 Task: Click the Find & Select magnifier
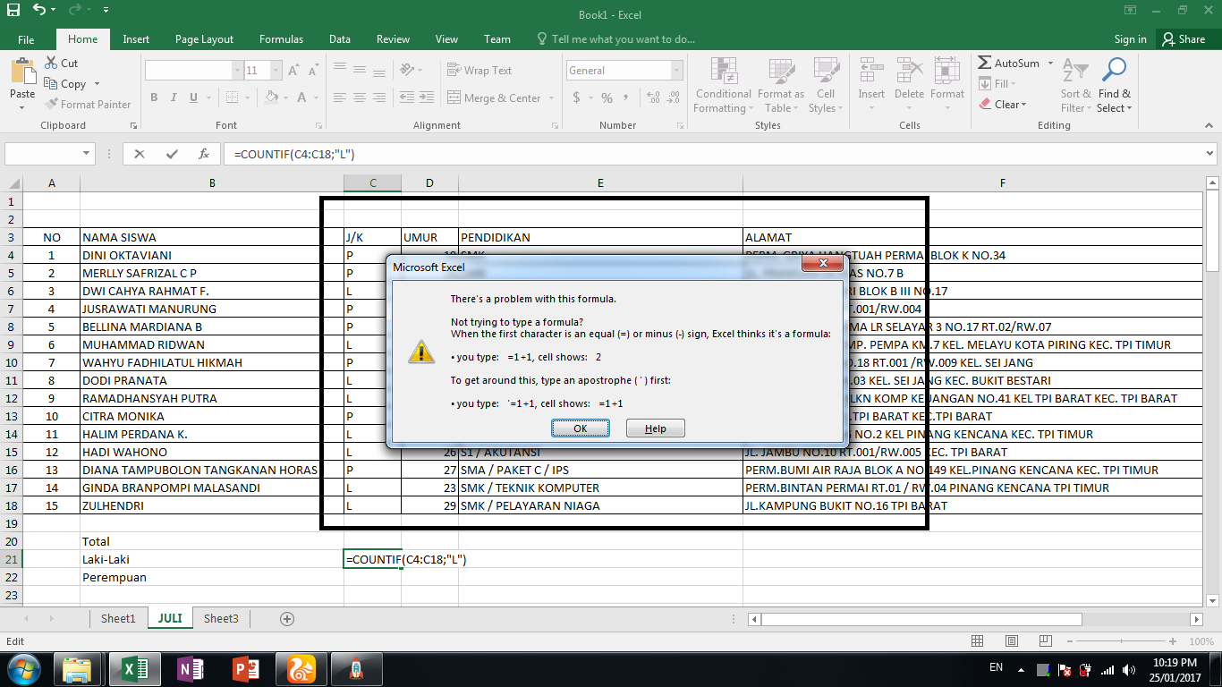(1115, 71)
